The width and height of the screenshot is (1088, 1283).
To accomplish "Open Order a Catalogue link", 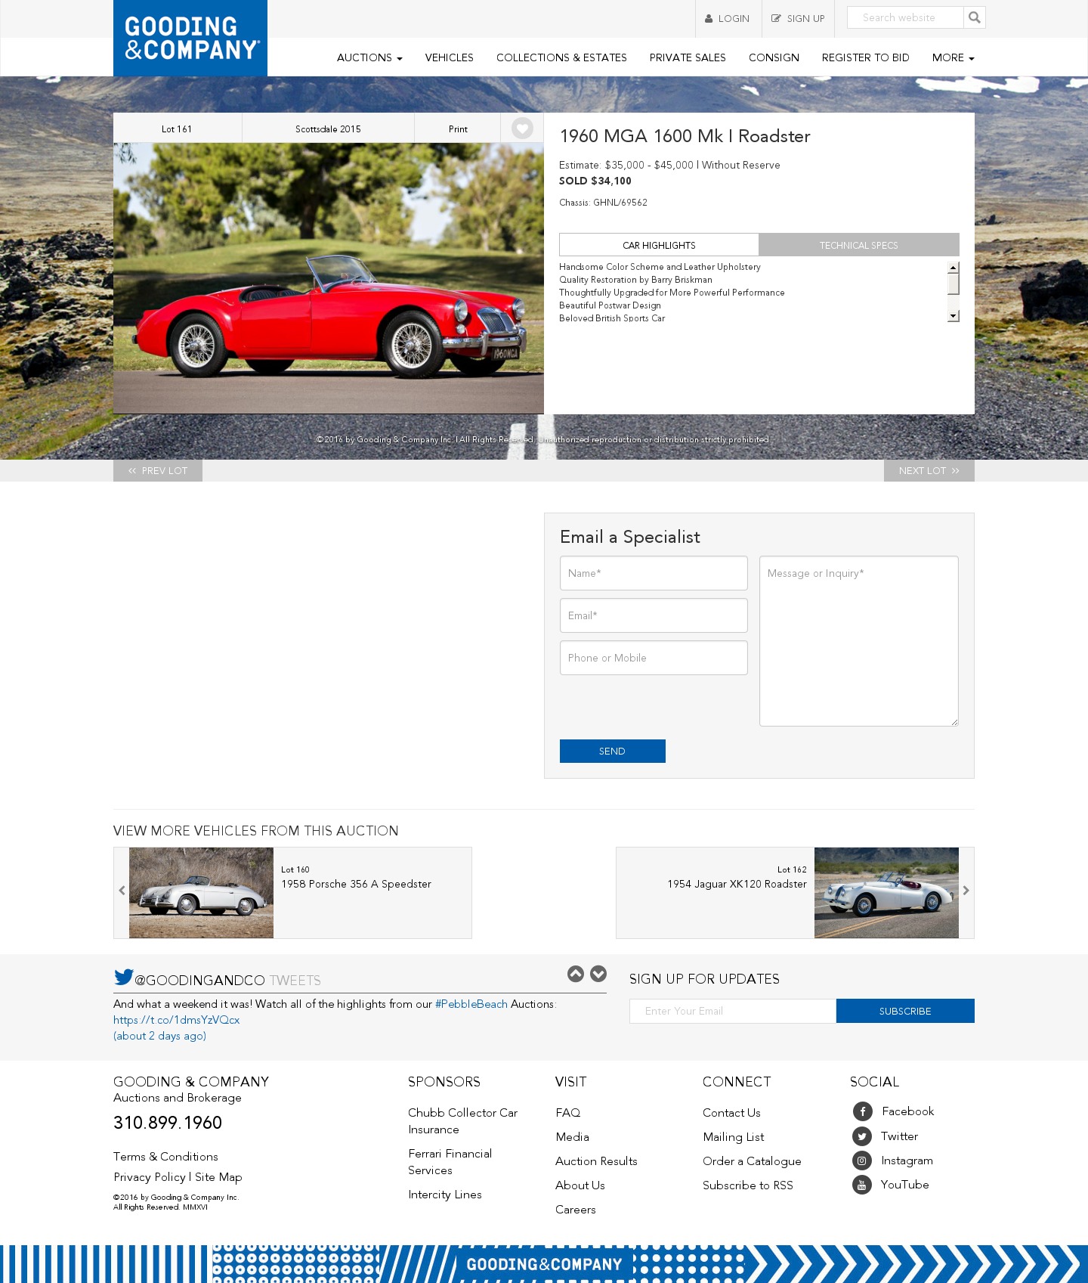I will coord(752,1161).
